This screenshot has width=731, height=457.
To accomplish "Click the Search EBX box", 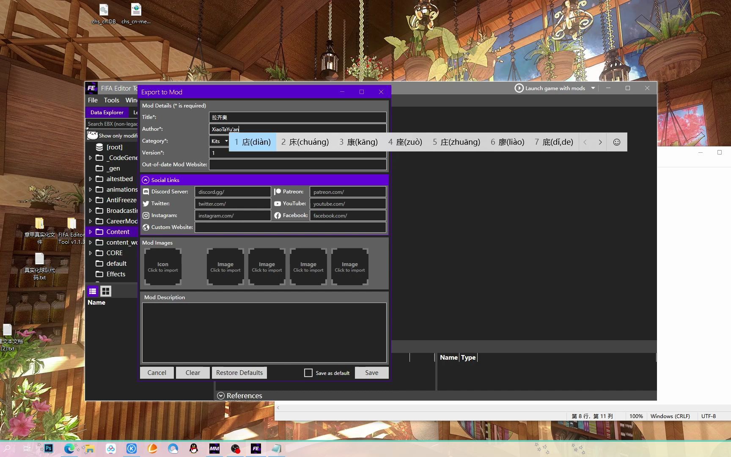I will pyautogui.click(x=112, y=124).
